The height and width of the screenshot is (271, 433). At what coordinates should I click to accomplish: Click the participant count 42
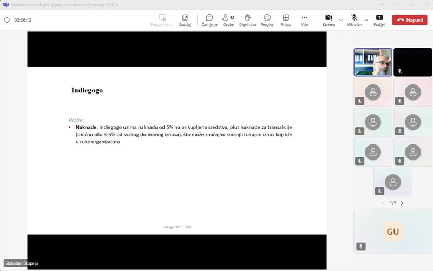(232, 17)
